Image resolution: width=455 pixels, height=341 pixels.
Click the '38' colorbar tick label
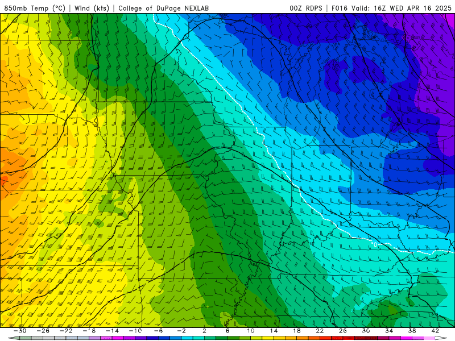pos(412,331)
